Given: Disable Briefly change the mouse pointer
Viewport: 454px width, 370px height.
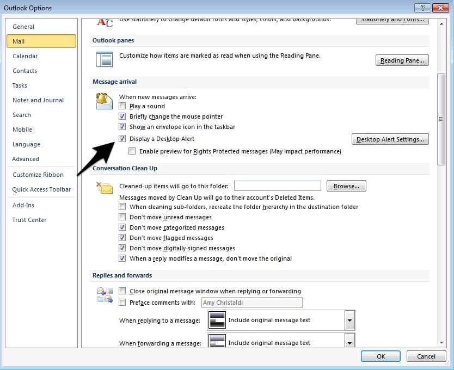Looking at the screenshot, I should click(x=122, y=116).
